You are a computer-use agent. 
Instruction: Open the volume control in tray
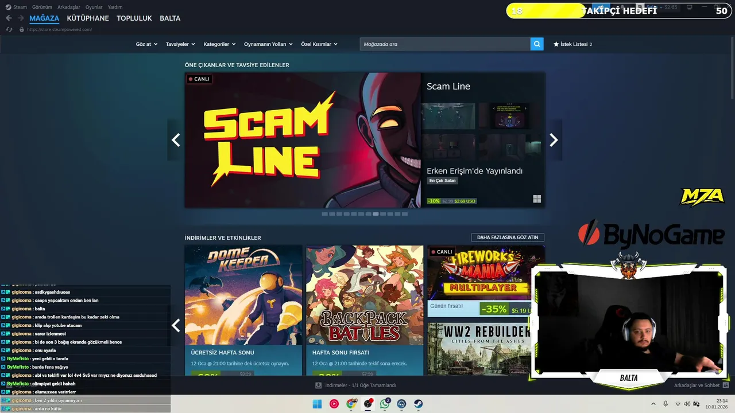click(687, 404)
